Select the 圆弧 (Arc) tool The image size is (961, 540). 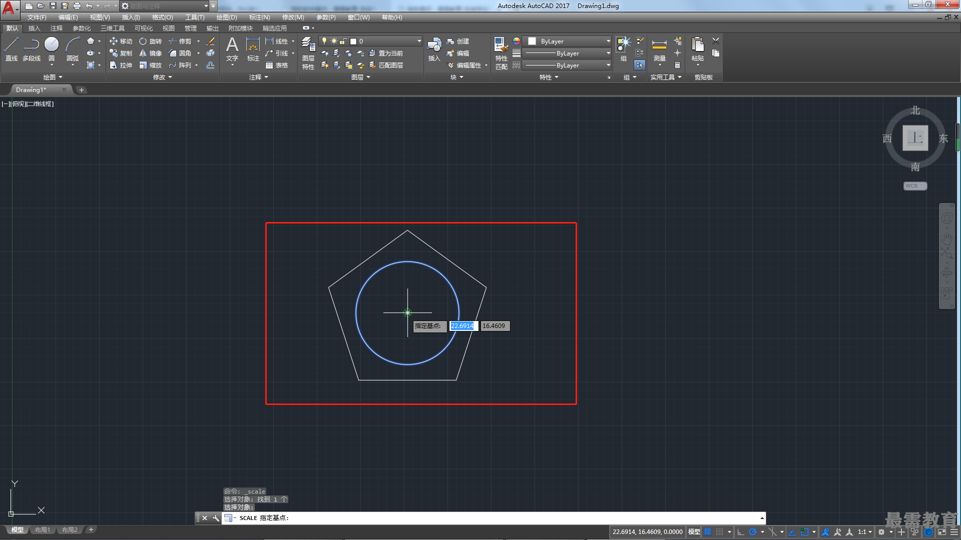[73, 49]
